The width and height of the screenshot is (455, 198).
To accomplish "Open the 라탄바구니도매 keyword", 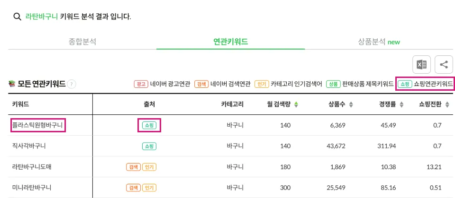I will coord(32,167).
